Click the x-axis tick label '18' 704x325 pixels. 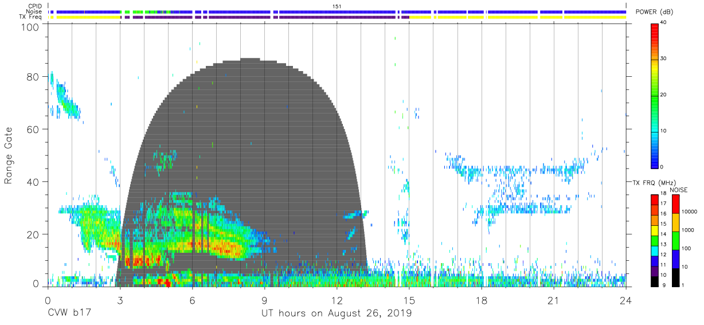pyautogui.click(x=481, y=300)
